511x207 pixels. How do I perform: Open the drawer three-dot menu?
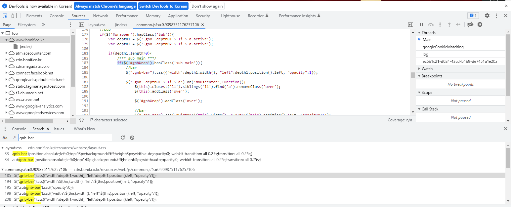[x=5, y=129]
